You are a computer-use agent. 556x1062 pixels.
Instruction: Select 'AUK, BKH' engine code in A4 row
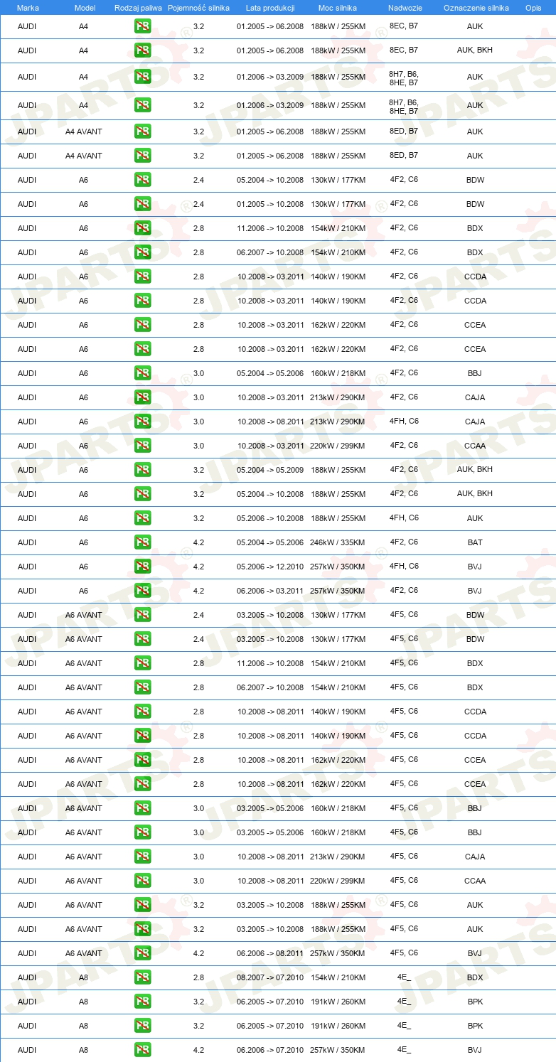coord(475,50)
